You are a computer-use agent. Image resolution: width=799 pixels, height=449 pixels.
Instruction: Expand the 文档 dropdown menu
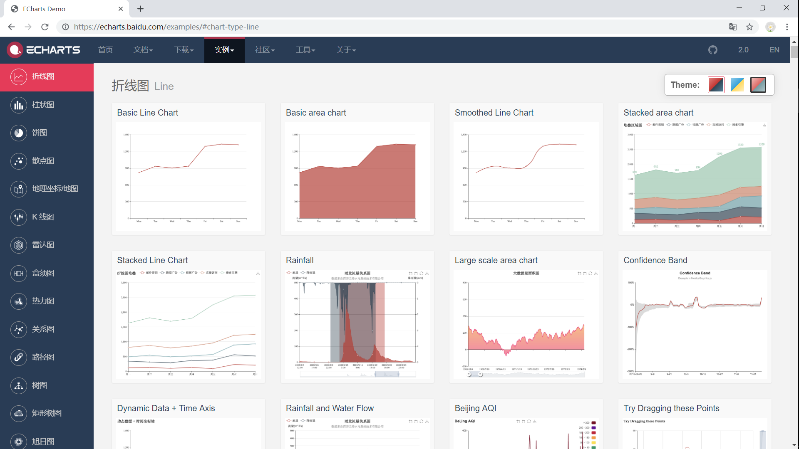click(x=143, y=50)
